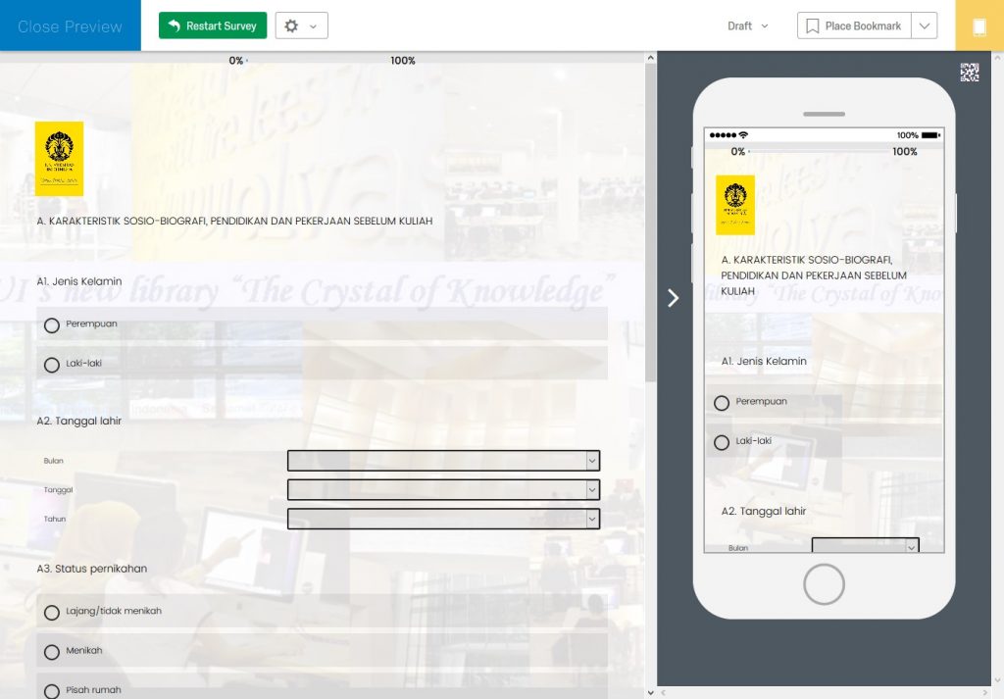Open the Tahun dropdown
1004x699 pixels.
(444, 519)
